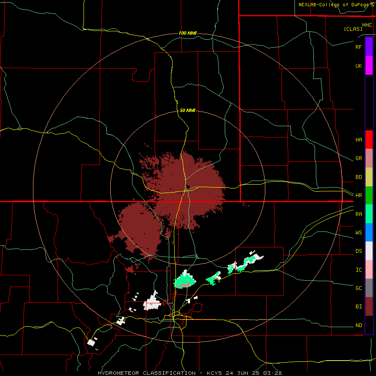This screenshot has width=376, height=376.
Task: Click the 'HYDROMETEOR CLASSIFICATION' title text
Action: coord(147,373)
